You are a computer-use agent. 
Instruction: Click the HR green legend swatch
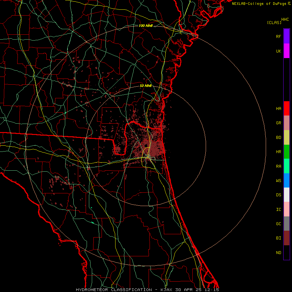coord(286,152)
